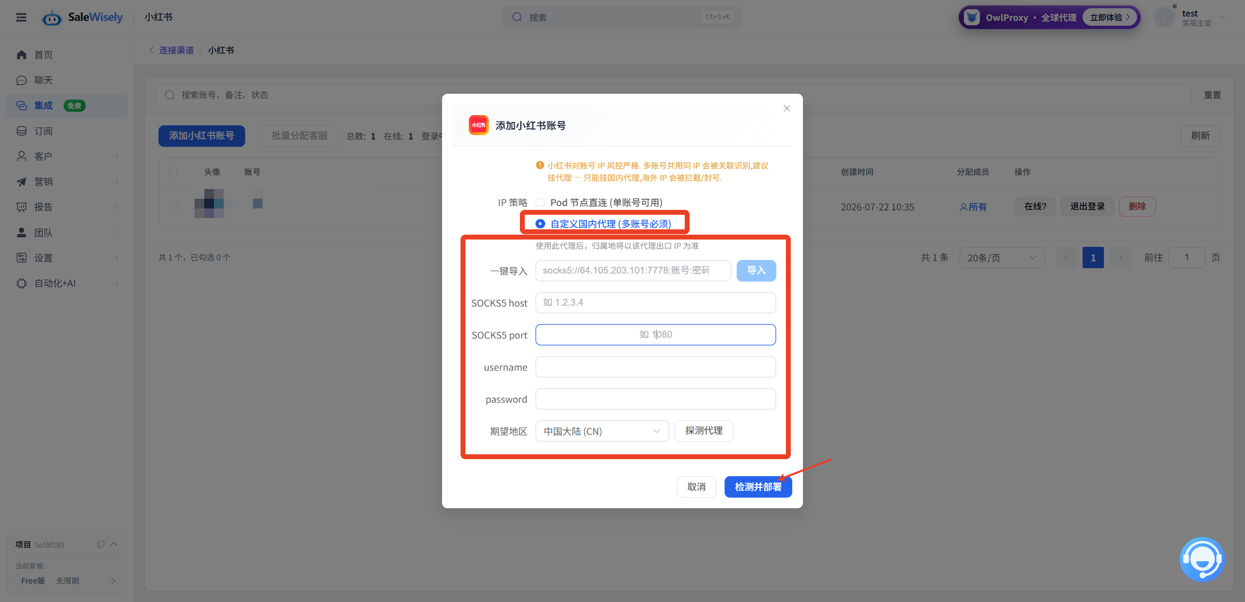Click the 添加小红书账号 button
Viewport: 1245px width, 602px height.
coord(201,136)
